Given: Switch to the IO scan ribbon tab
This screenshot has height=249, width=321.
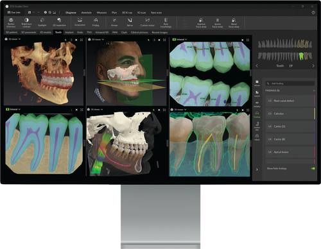Looking at the screenshot, I should pyautogui.click(x=142, y=13).
